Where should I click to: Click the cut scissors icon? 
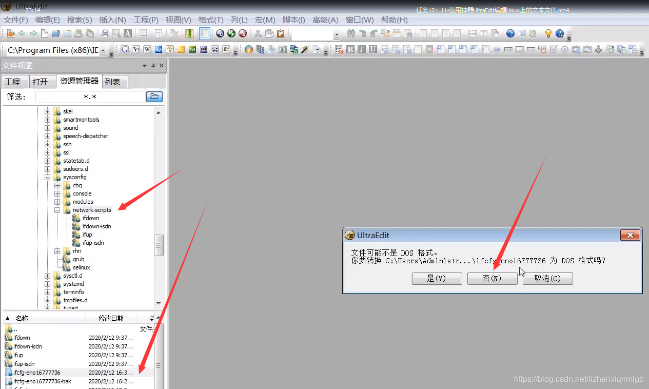coord(258,33)
